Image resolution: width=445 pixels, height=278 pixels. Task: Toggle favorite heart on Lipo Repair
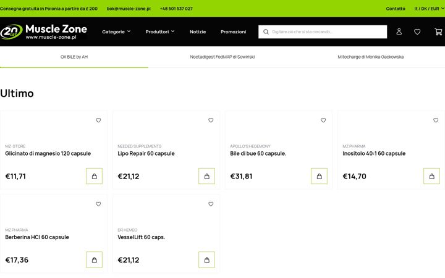[211, 120]
